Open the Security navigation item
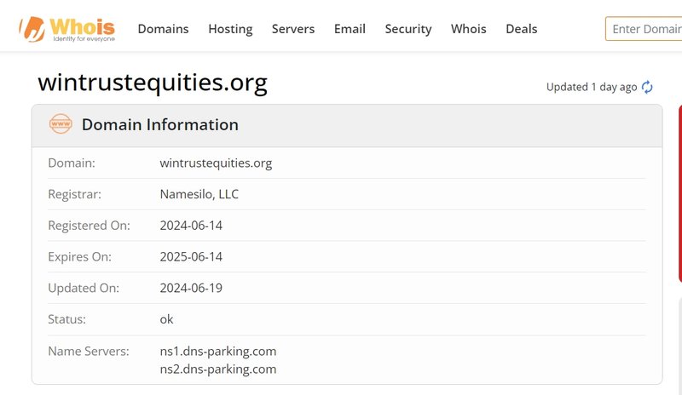 tap(408, 29)
